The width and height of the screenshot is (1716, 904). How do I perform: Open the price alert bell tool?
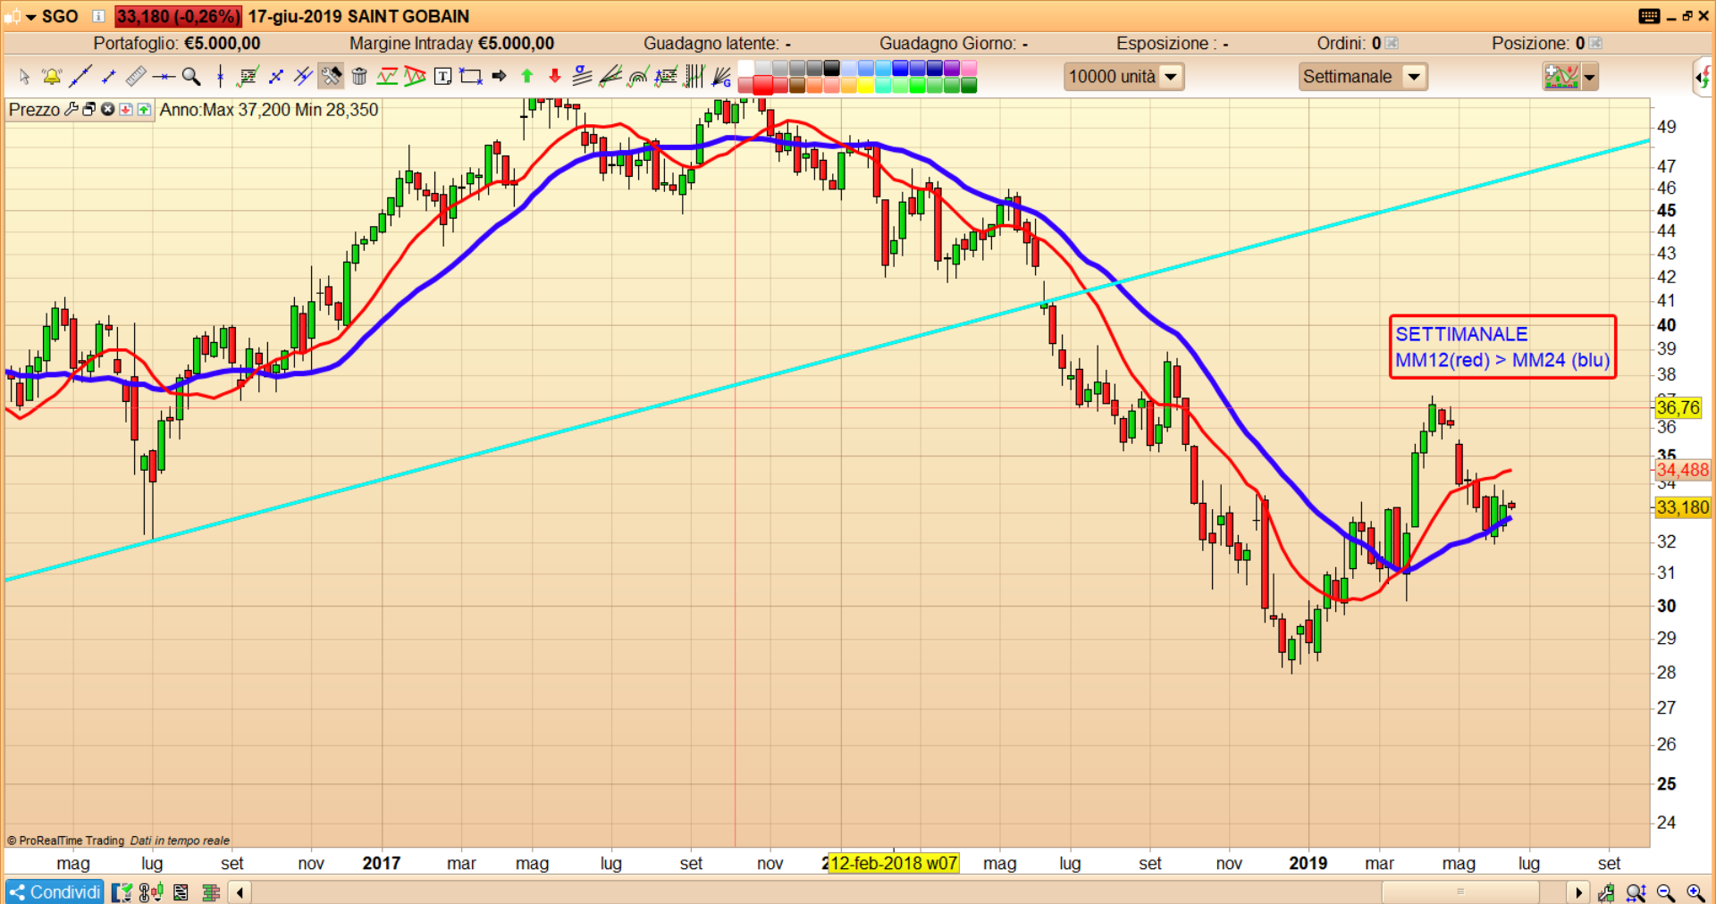(52, 77)
